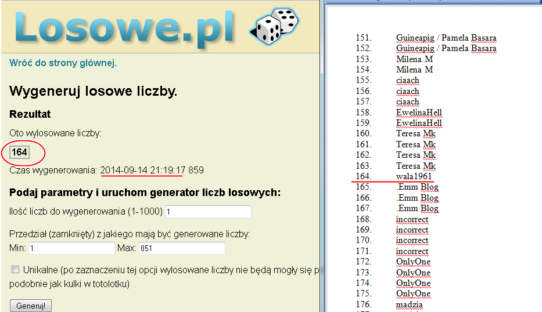Click 'Teresa Mk' in row 162
The width and height of the screenshot is (542, 312).
tap(416, 155)
